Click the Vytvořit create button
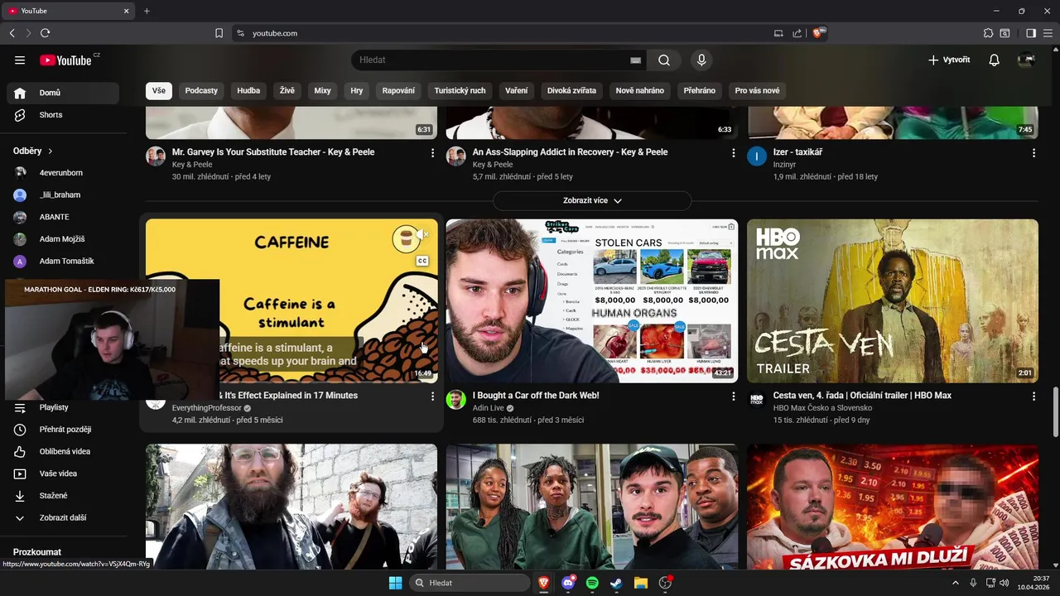 coord(949,60)
